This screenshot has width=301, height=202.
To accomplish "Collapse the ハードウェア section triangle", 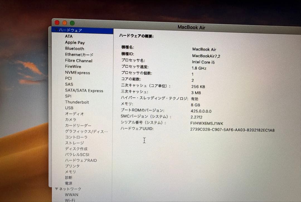I will [x=56, y=30].
